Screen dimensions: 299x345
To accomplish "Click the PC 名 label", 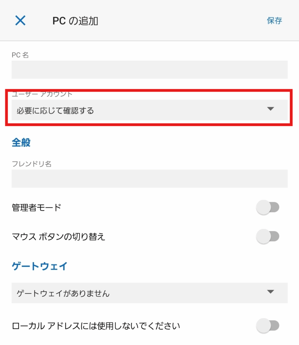I will pos(20,55).
